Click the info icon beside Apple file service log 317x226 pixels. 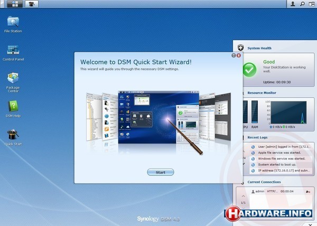tap(253, 153)
